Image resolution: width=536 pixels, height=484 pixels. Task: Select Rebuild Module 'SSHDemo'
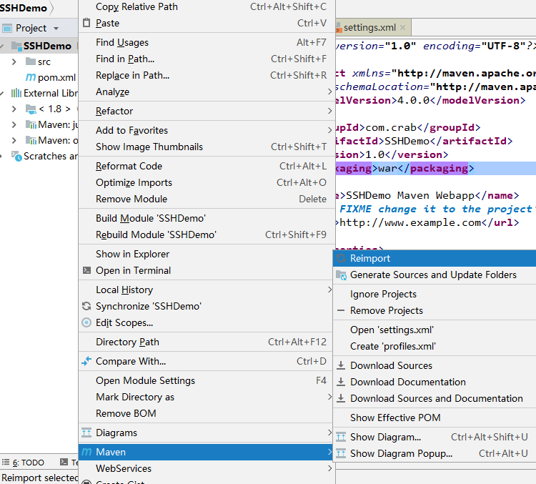pyautogui.click(x=205, y=234)
